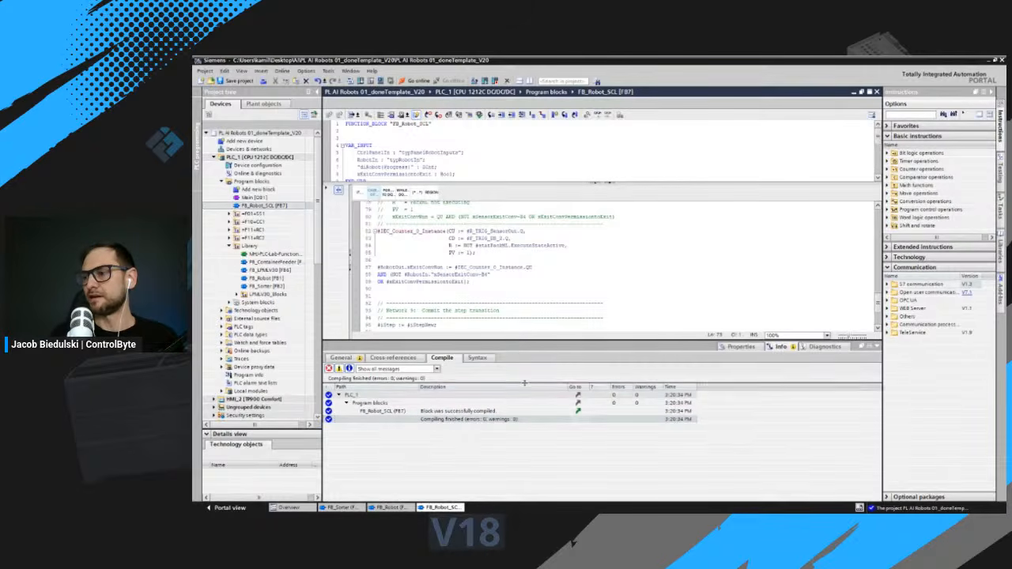The height and width of the screenshot is (569, 1012).
Task: Select Main [OB1] block
Action: coord(254,198)
